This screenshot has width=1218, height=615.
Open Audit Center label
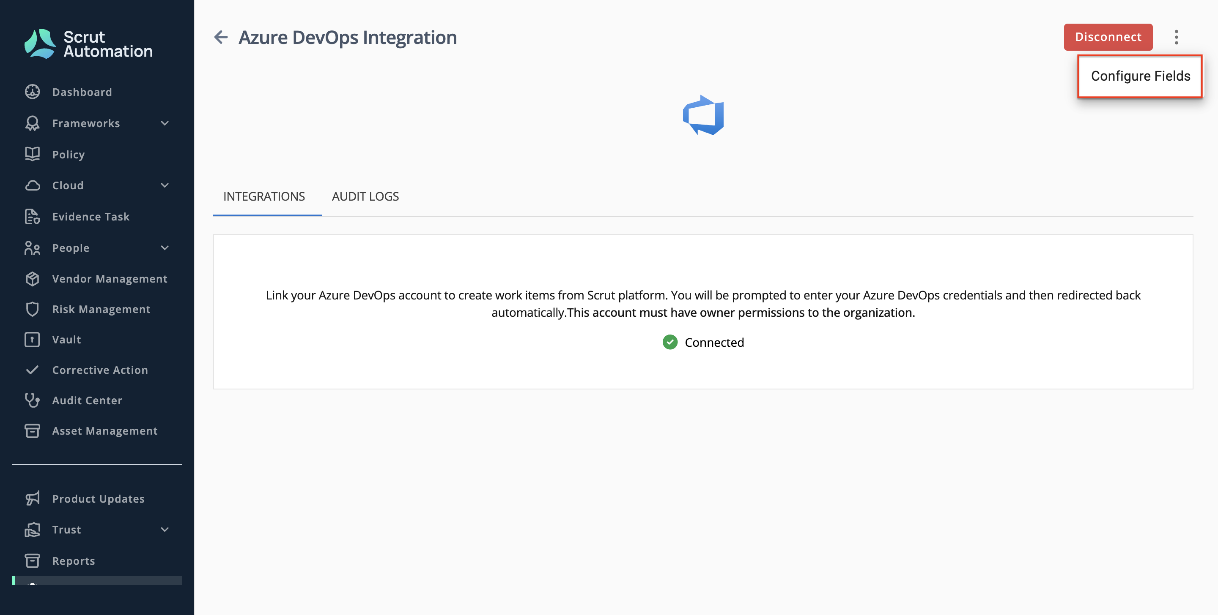87,400
